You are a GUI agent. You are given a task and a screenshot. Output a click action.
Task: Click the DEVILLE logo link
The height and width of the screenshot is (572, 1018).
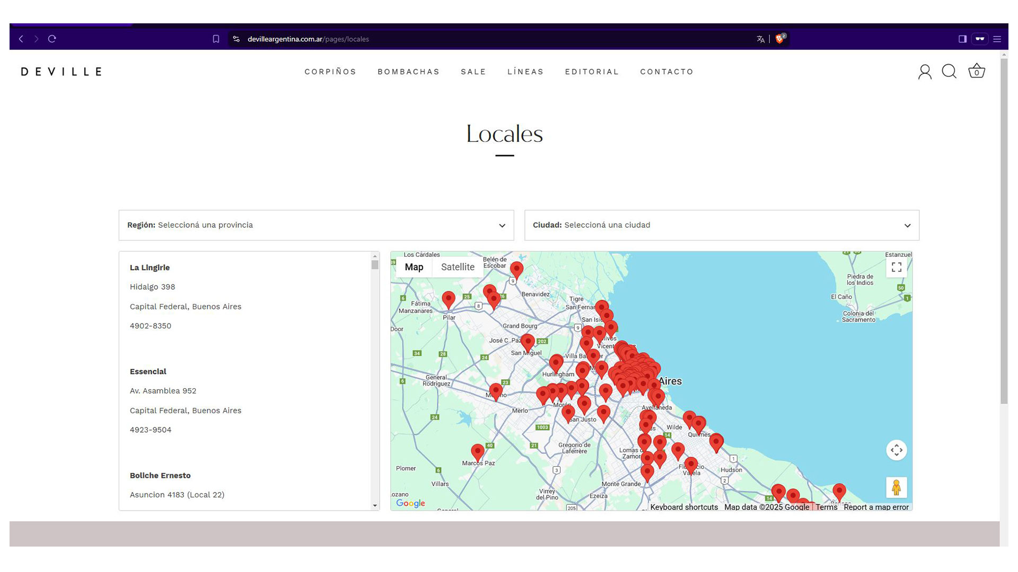(62, 71)
